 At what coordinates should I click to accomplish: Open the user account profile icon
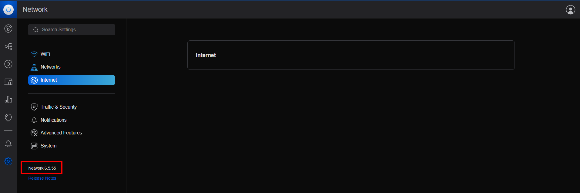570,10
